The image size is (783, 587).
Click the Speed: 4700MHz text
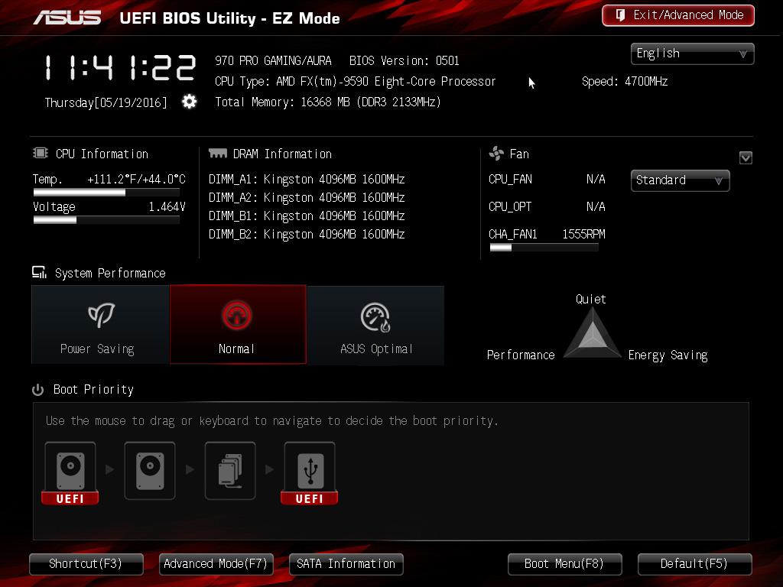point(625,81)
